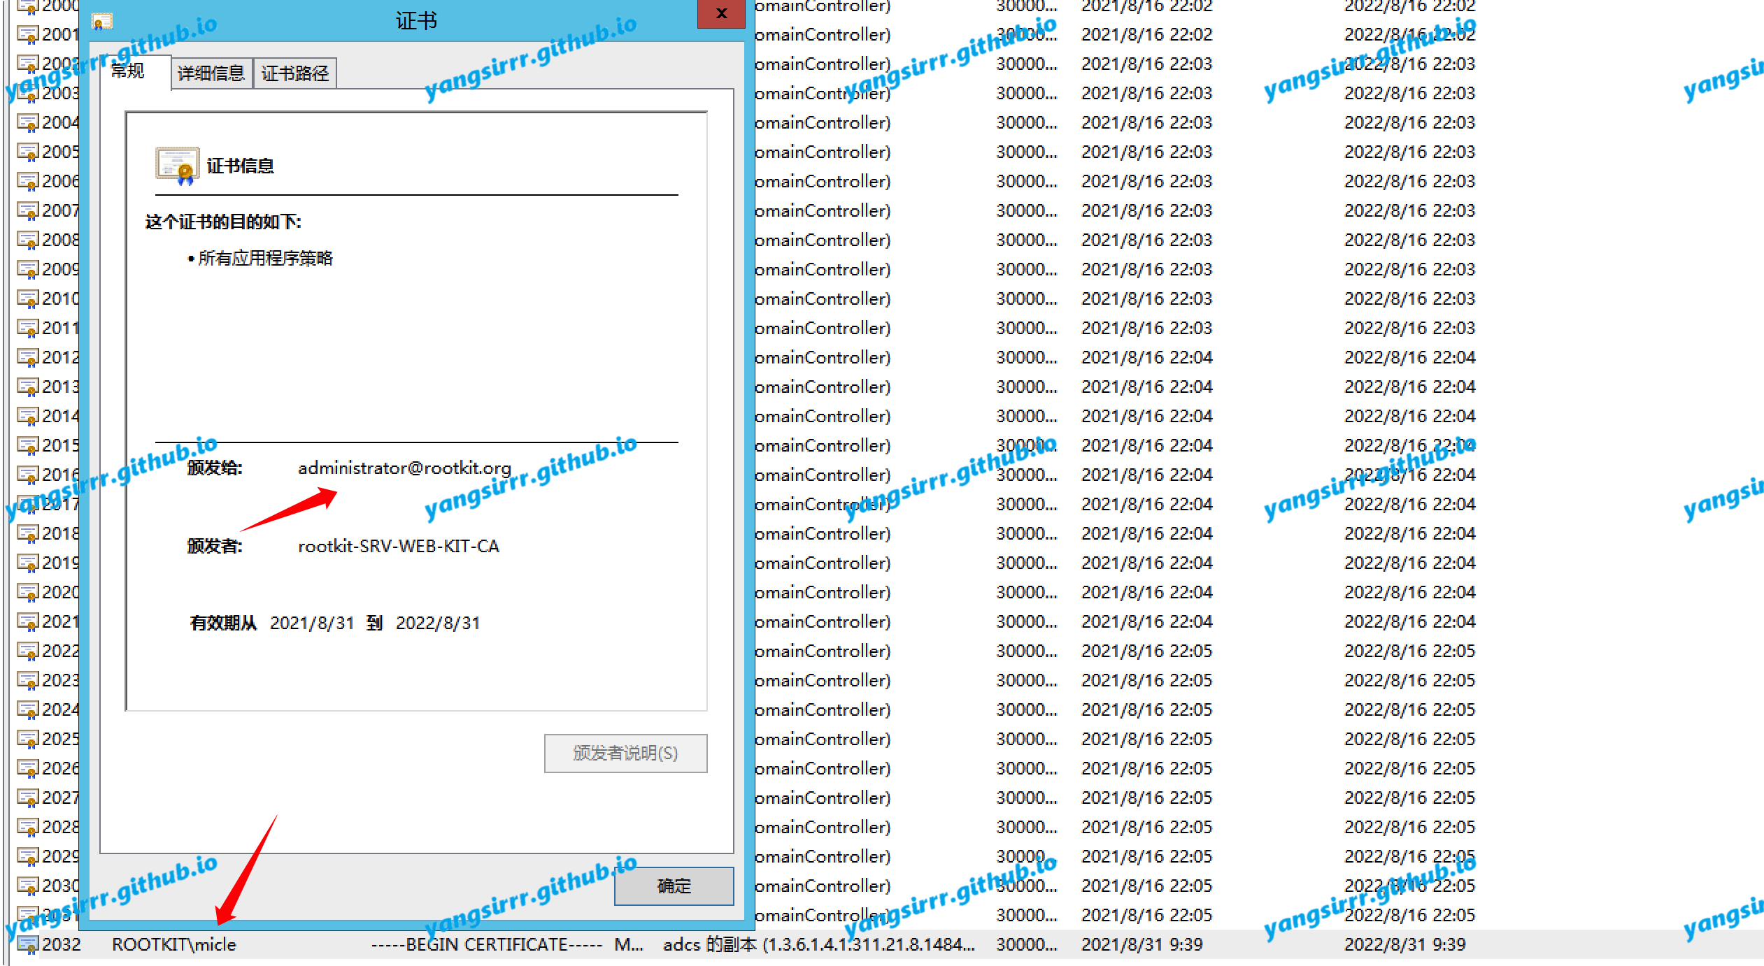
Task: Click certificate icon for request 2032
Action: click(x=28, y=944)
